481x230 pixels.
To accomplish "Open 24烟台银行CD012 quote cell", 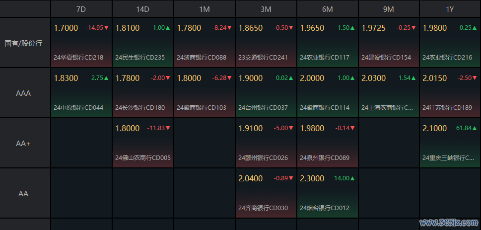I will pos(327,193).
